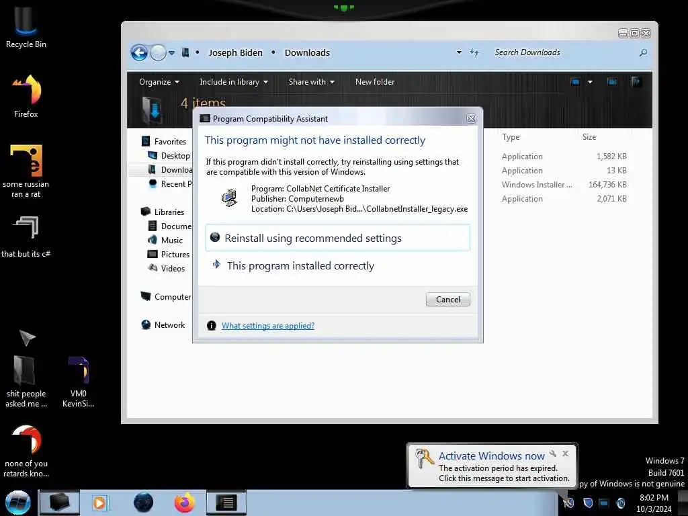688x516 pixels.
Task: Click the Explorer help icon
Action: [636, 82]
